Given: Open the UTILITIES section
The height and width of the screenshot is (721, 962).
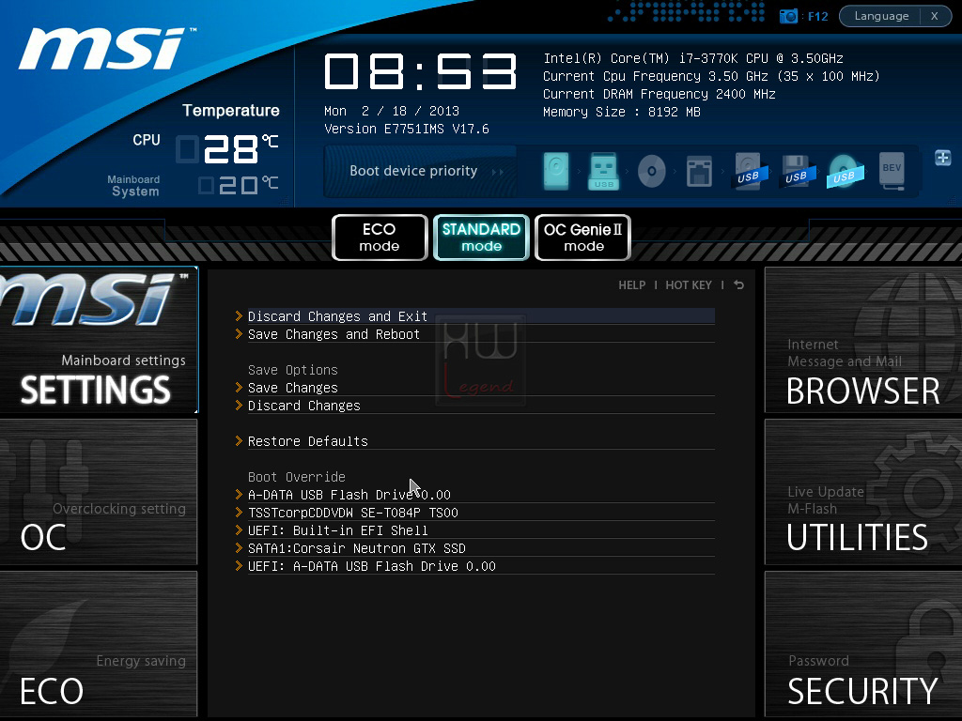Looking at the screenshot, I should click(x=863, y=492).
